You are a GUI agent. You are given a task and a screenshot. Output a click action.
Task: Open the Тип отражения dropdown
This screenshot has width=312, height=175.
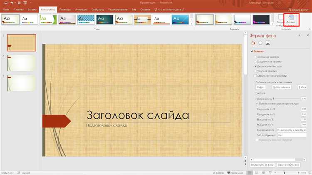point(292,135)
